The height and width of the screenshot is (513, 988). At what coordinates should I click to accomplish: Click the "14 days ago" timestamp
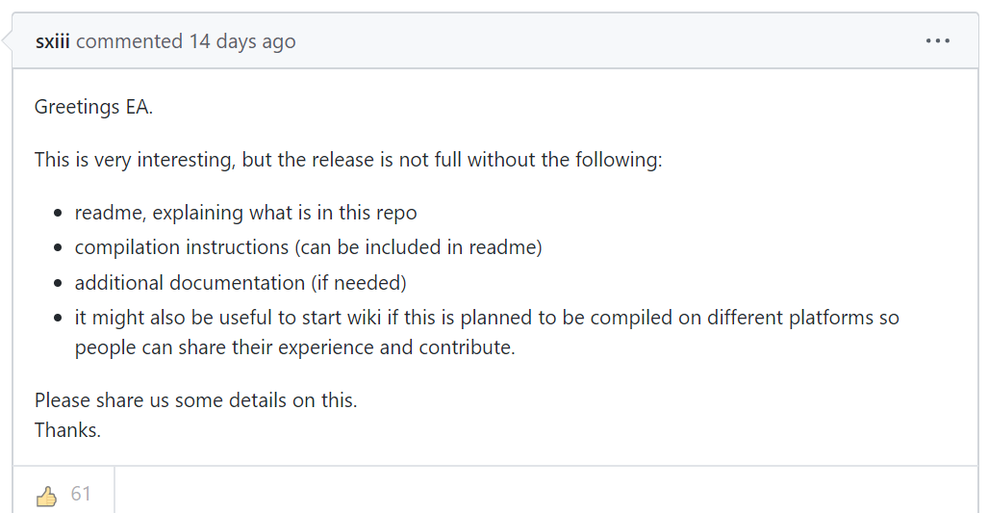coord(241,41)
